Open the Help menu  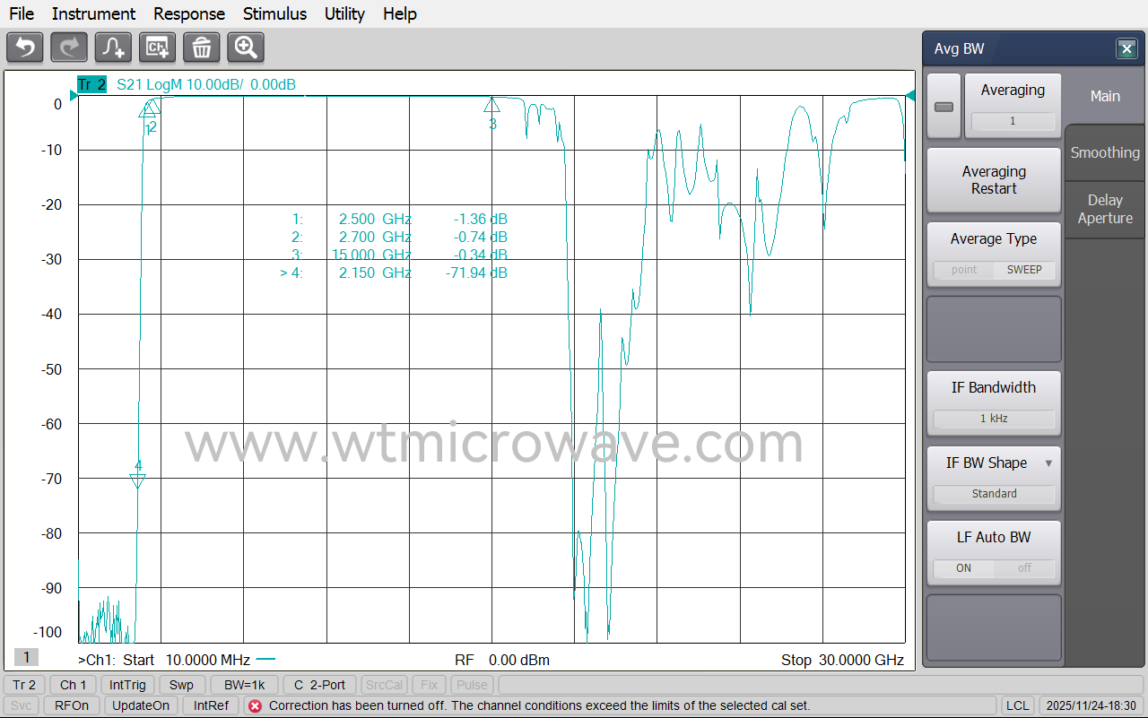pos(400,13)
